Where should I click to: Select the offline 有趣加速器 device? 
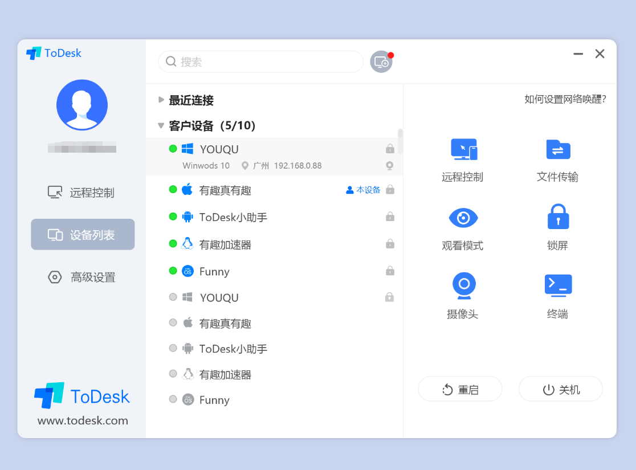274,374
